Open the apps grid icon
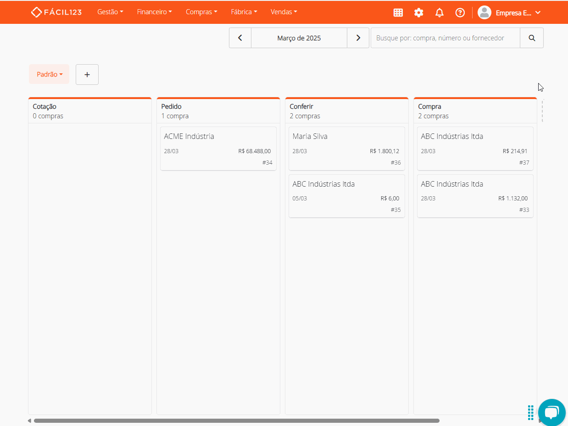This screenshot has width=568, height=426. [398, 13]
